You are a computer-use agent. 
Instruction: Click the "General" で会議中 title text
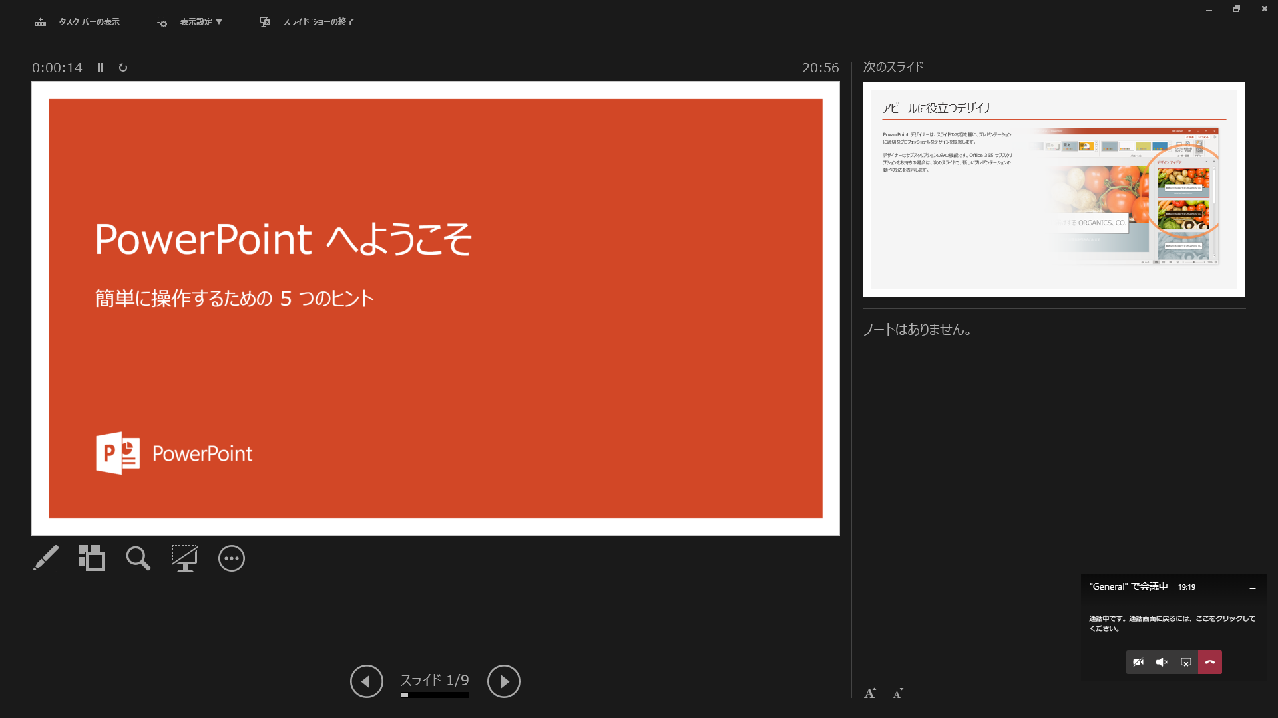[x=1128, y=586]
